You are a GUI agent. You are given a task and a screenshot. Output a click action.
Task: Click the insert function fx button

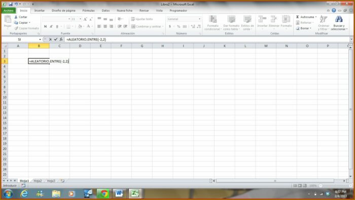coord(61,39)
